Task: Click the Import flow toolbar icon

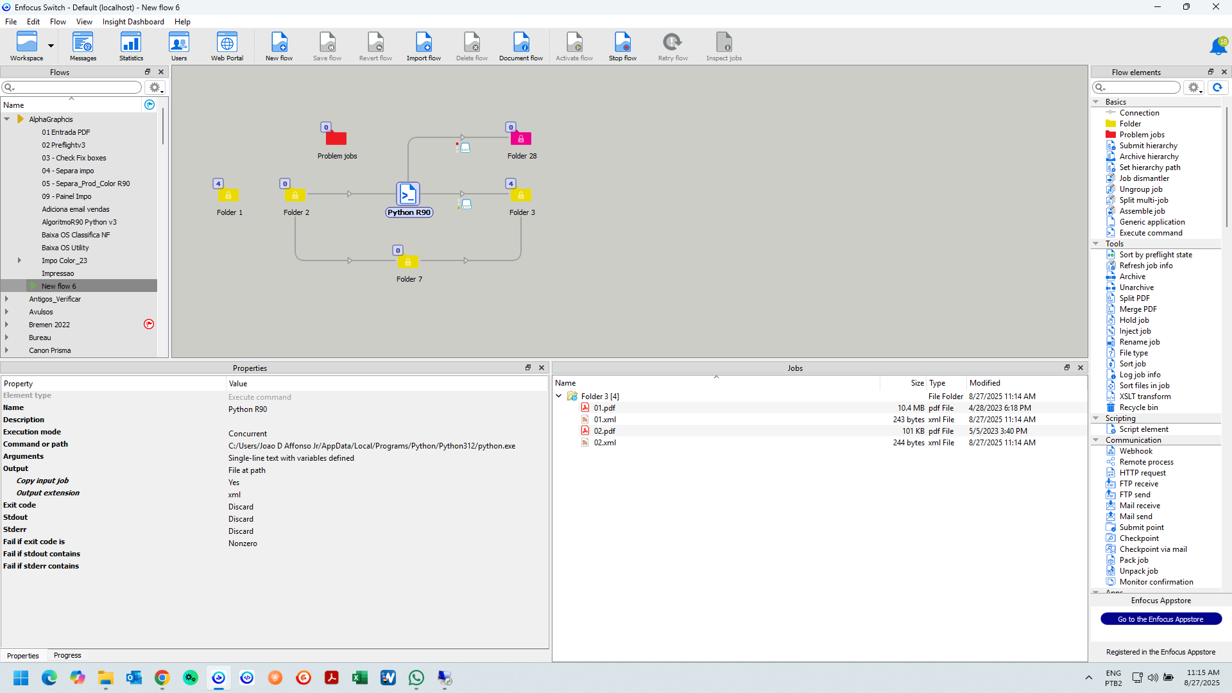Action: tap(424, 46)
